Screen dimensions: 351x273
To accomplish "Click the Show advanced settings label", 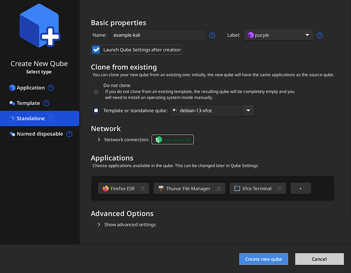I will click(x=130, y=224).
